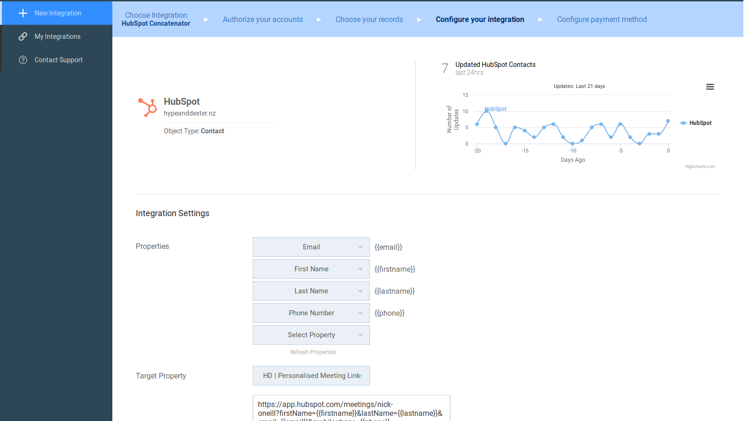The image size is (749, 421).
Task: Click the orange HubSpot sprocket logo
Action: pyautogui.click(x=147, y=108)
